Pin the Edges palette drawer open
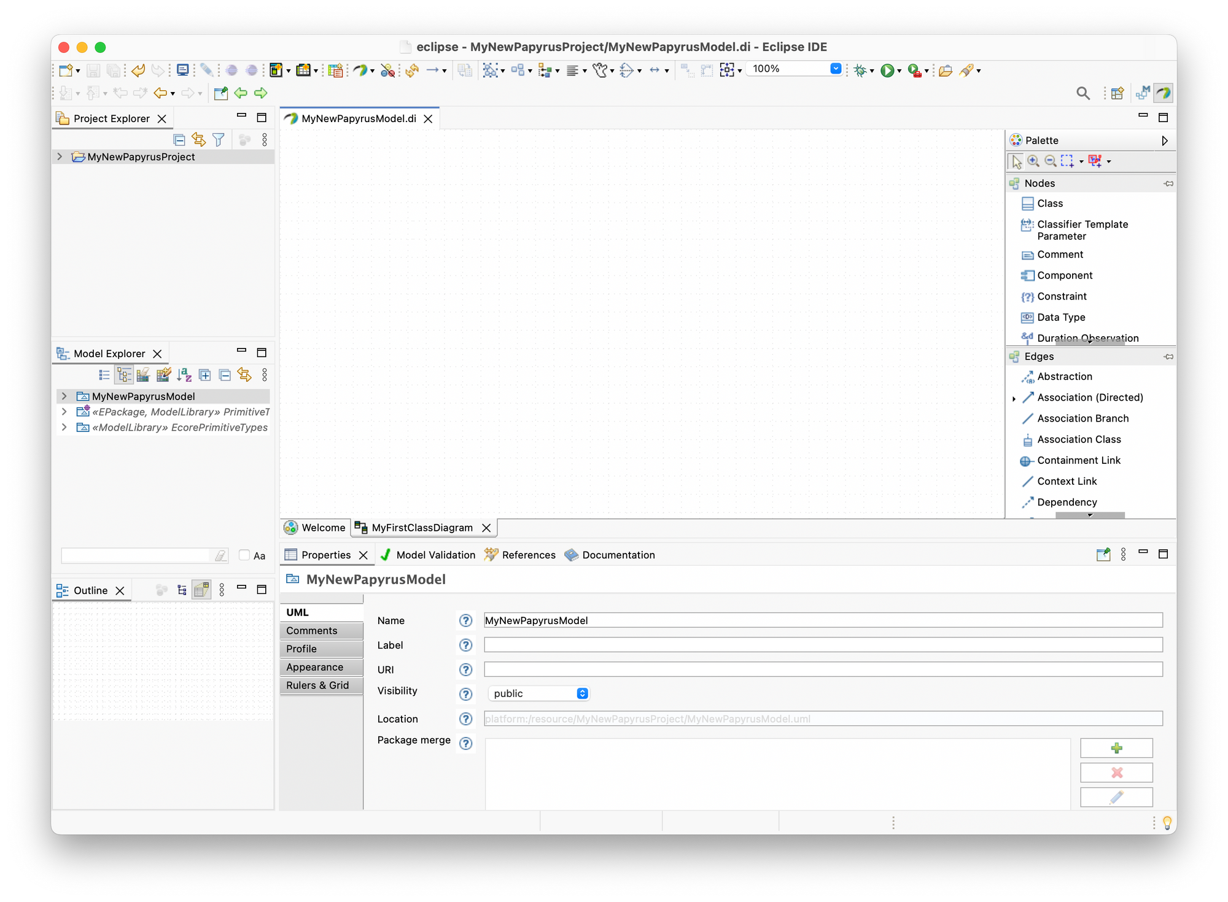The height and width of the screenshot is (902, 1228). pyautogui.click(x=1168, y=357)
